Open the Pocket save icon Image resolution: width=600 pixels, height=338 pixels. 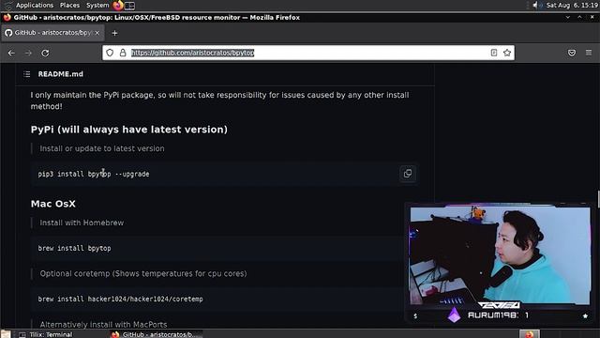point(572,53)
